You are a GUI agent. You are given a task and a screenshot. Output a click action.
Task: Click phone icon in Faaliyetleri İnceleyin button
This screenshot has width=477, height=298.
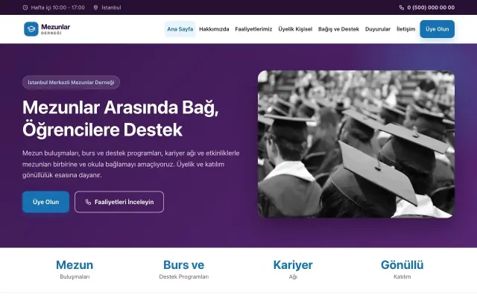pos(88,202)
